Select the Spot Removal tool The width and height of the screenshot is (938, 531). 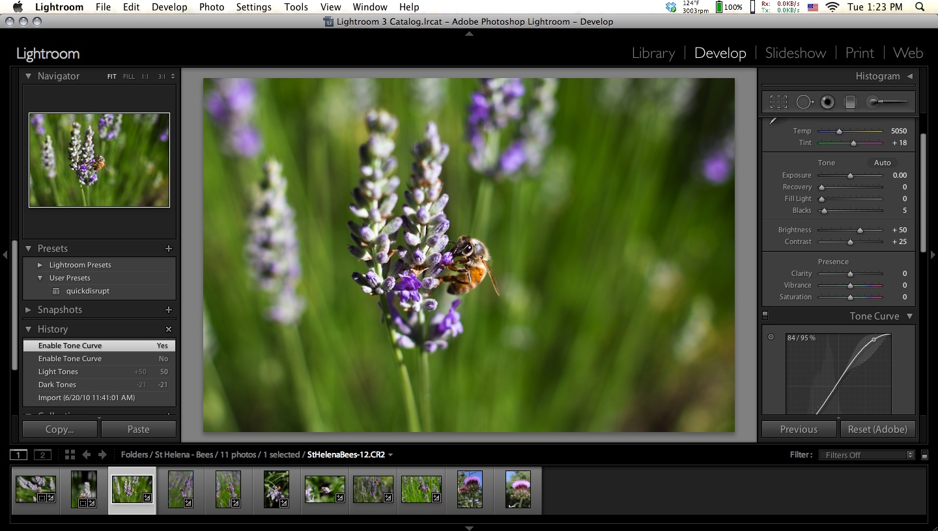pos(805,102)
